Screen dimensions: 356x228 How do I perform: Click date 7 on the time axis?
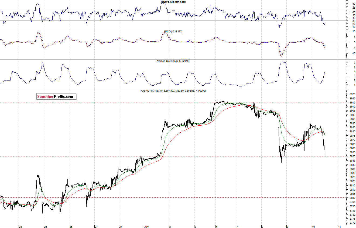(237, 226)
